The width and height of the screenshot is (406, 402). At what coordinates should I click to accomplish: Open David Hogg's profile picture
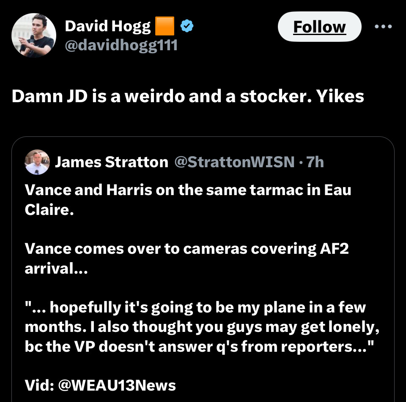pos(34,35)
